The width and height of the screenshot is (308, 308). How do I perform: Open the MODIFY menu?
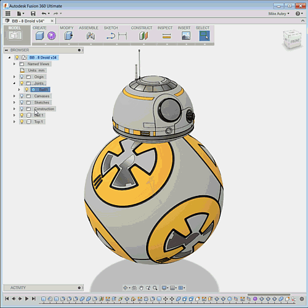(x=67, y=28)
